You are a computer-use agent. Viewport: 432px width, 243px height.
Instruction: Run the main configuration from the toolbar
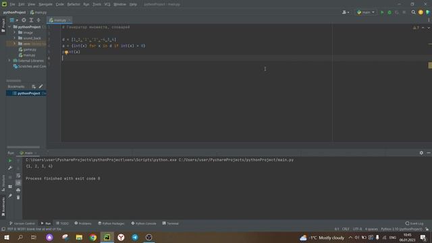click(382, 12)
